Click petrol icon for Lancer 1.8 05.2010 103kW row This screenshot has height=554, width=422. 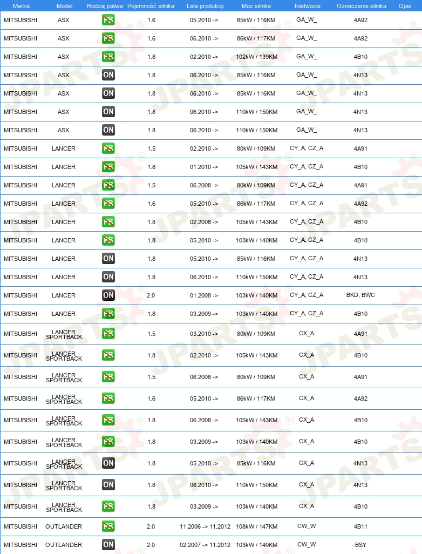pos(108,240)
